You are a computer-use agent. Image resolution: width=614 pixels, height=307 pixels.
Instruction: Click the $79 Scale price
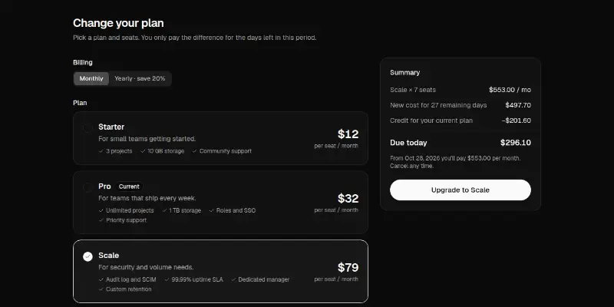(348, 267)
